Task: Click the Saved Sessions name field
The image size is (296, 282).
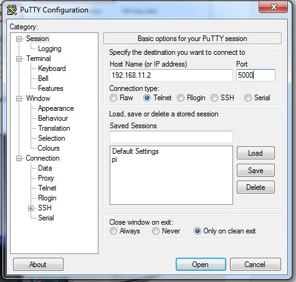Action: pos(171,137)
